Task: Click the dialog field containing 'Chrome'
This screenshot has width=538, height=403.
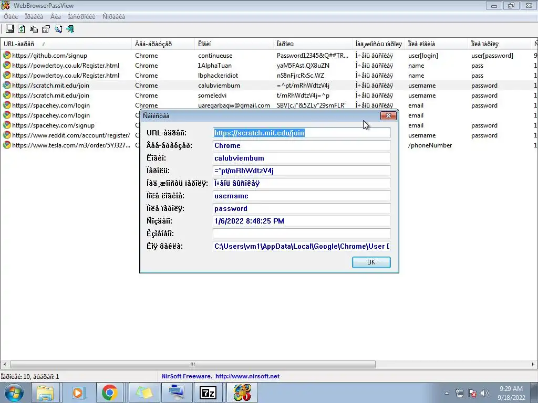Action: (x=302, y=146)
